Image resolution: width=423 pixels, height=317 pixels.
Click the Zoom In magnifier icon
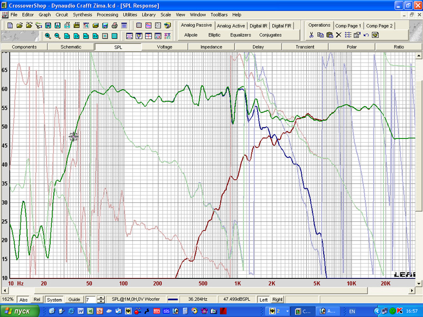(48, 36)
